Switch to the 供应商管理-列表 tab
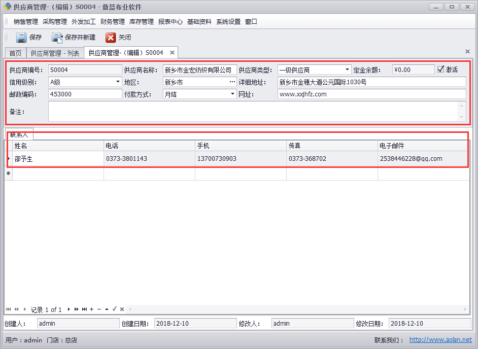This screenshot has height=349, width=478. [55, 52]
